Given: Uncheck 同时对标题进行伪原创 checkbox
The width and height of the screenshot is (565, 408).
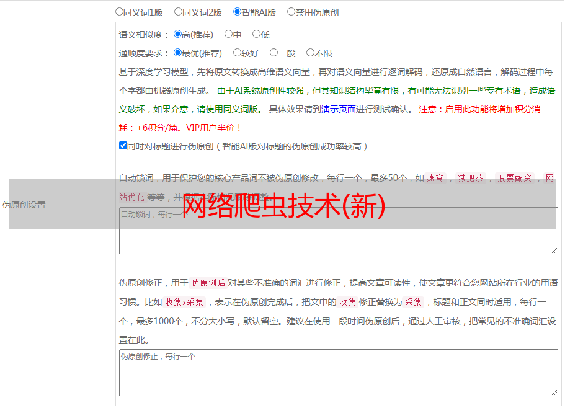Looking at the screenshot, I should coord(123,146).
